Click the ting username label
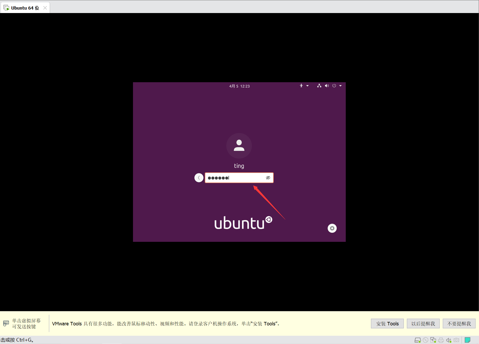479x344 pixels. [x=239, y=166]
